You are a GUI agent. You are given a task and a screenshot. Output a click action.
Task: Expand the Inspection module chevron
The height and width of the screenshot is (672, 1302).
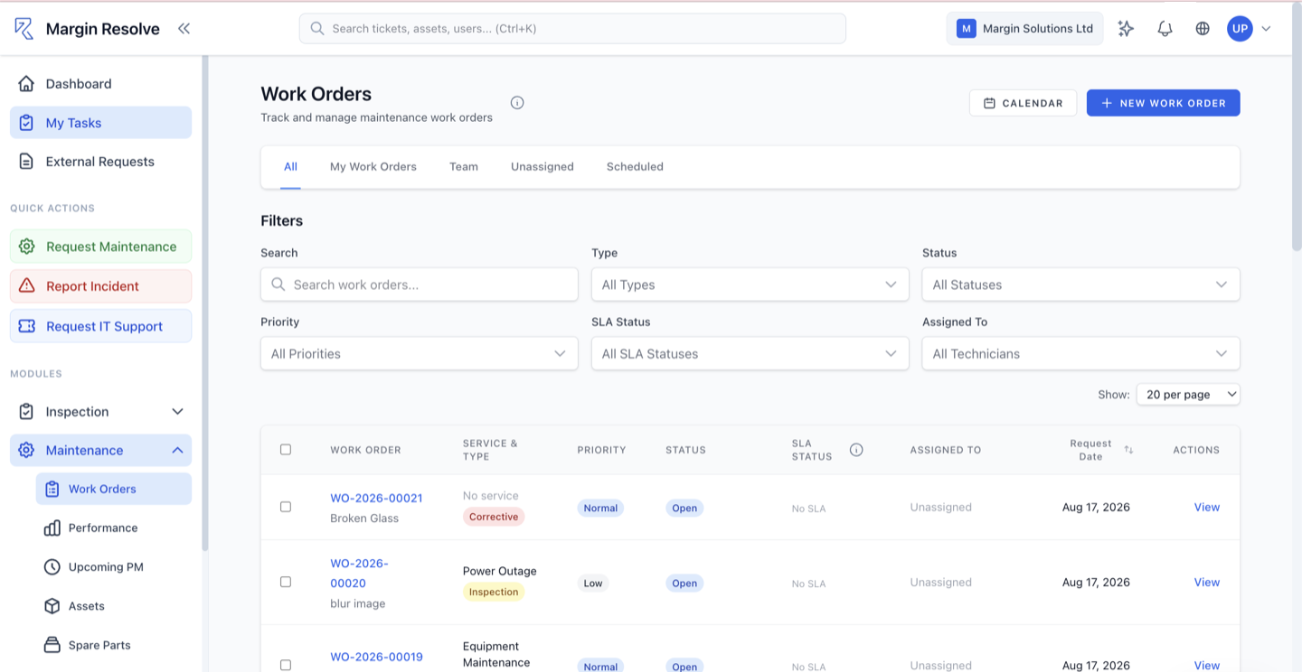pos(177,411)
